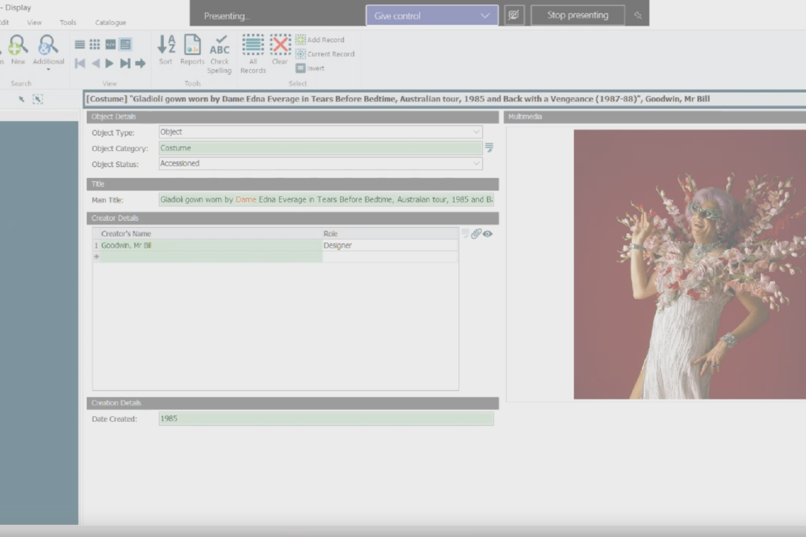Image resolution: width=806 pixels, height=537 pixels.
Task: Click the Date Created field
Action: tap(326, 419)
